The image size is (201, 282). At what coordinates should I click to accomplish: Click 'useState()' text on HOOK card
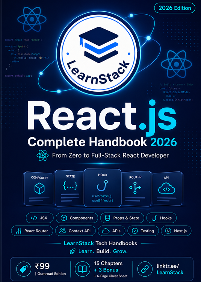(102, 196)
